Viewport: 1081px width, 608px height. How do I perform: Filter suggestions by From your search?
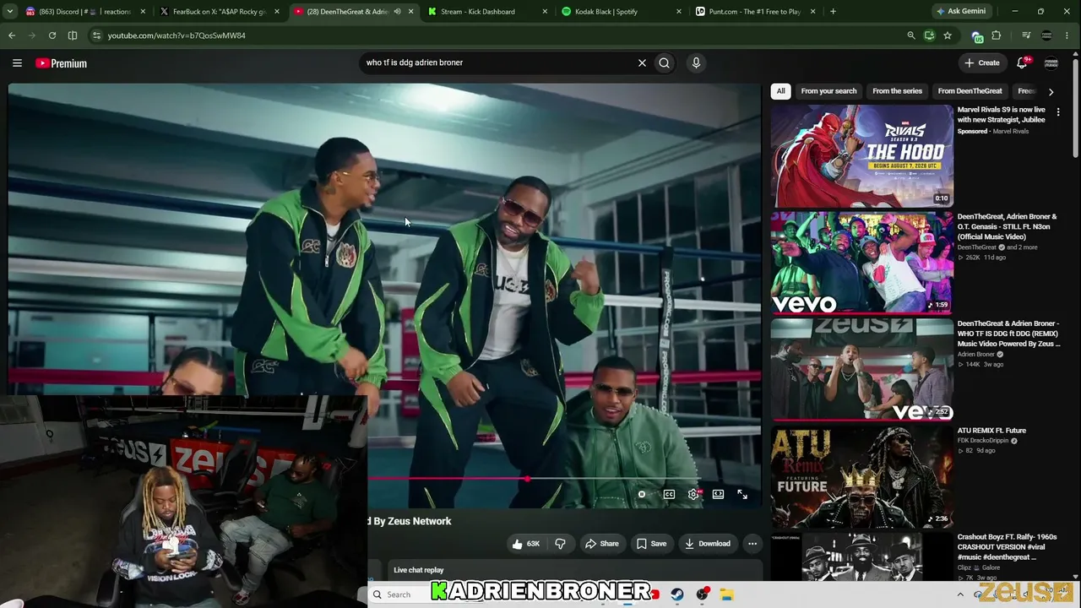828,91
